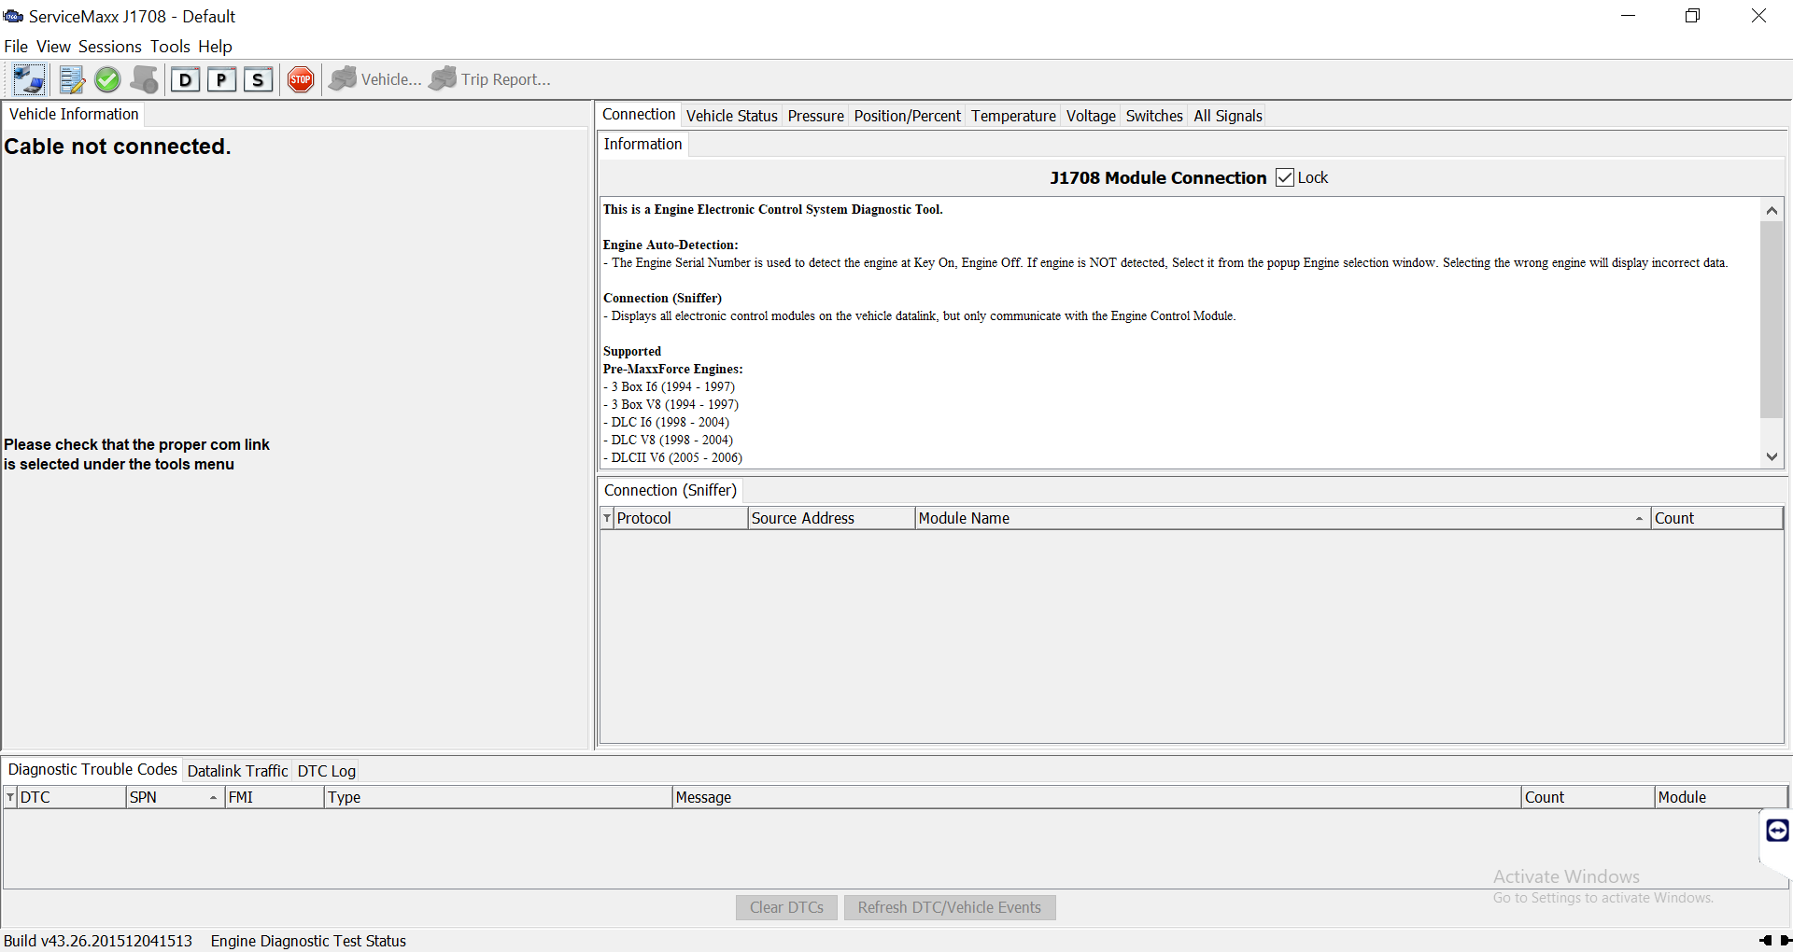Image resolution: width=1793 pixels, height=952 pixels.
Task: Click the Clear DTCs button
Action: pyautogui.click(x=786, y=907)
